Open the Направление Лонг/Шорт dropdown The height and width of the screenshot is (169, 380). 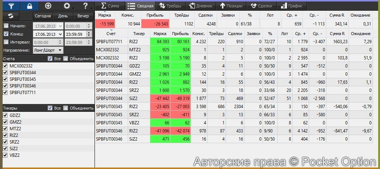pyautogui.click(x=48, y=50)
